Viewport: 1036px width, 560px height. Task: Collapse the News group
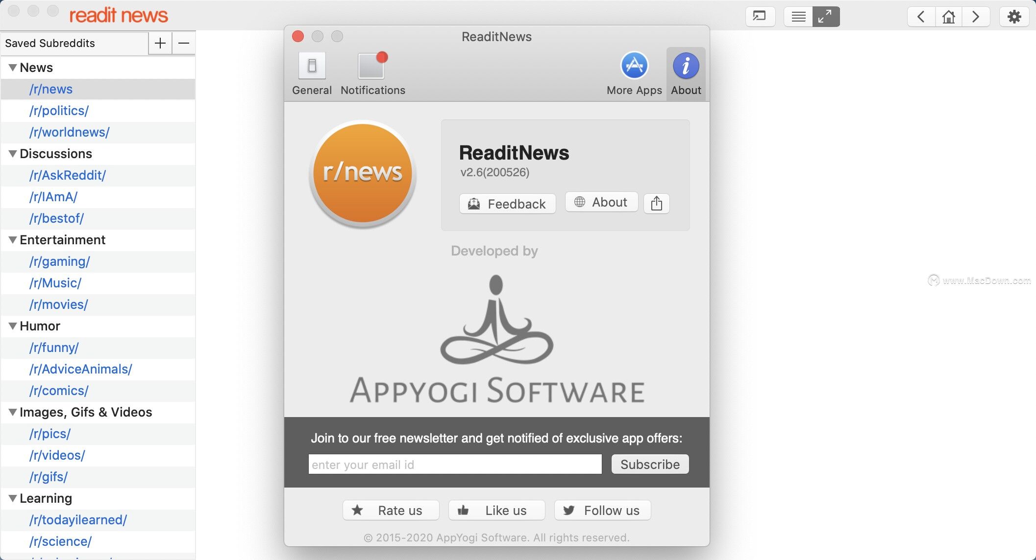tap(13, 68)
